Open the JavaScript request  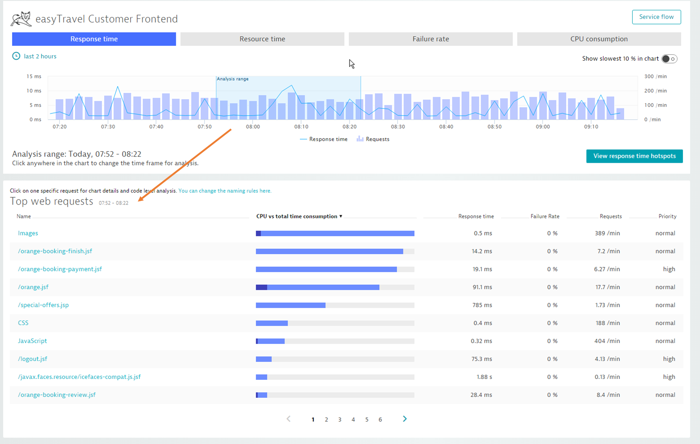(32, 341)
